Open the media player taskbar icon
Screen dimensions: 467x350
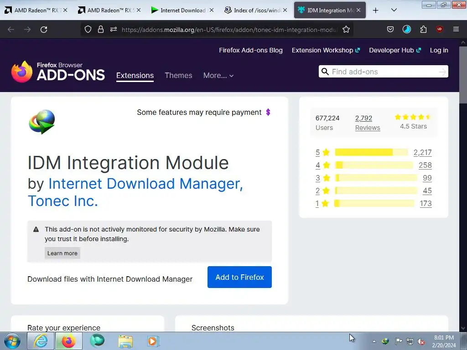click(153, 341)
